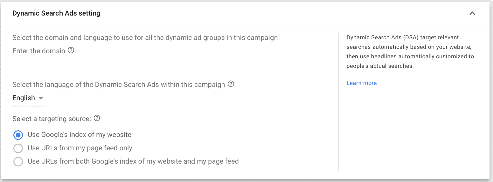Select the both Google's index and page feed radio
Viewport: 493px width, 182px height.
18,162
